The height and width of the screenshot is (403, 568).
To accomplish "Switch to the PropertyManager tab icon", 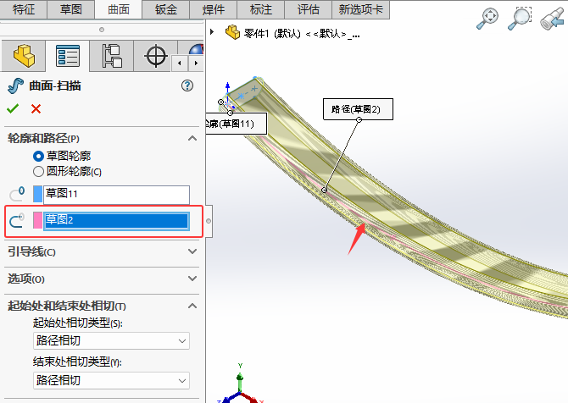I will coord(68,56).
